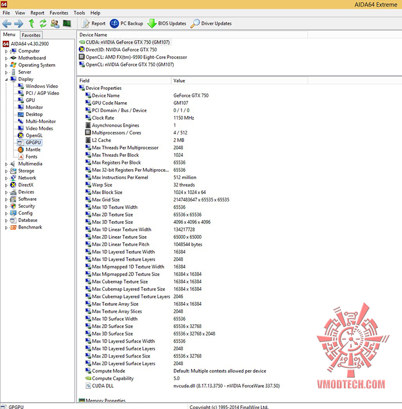Expand the Multimedia tree node

tap(6, 164)
